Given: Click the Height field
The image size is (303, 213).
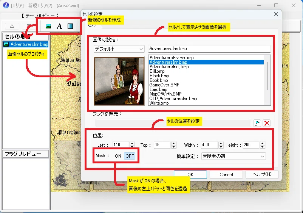Looking at the screenshot, I should pyautogui.click(x=251, y=145).
